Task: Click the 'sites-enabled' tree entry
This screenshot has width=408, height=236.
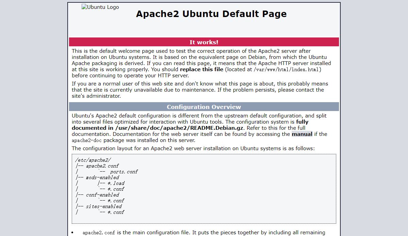Action: pyautogui.click(x=104, y=206)
